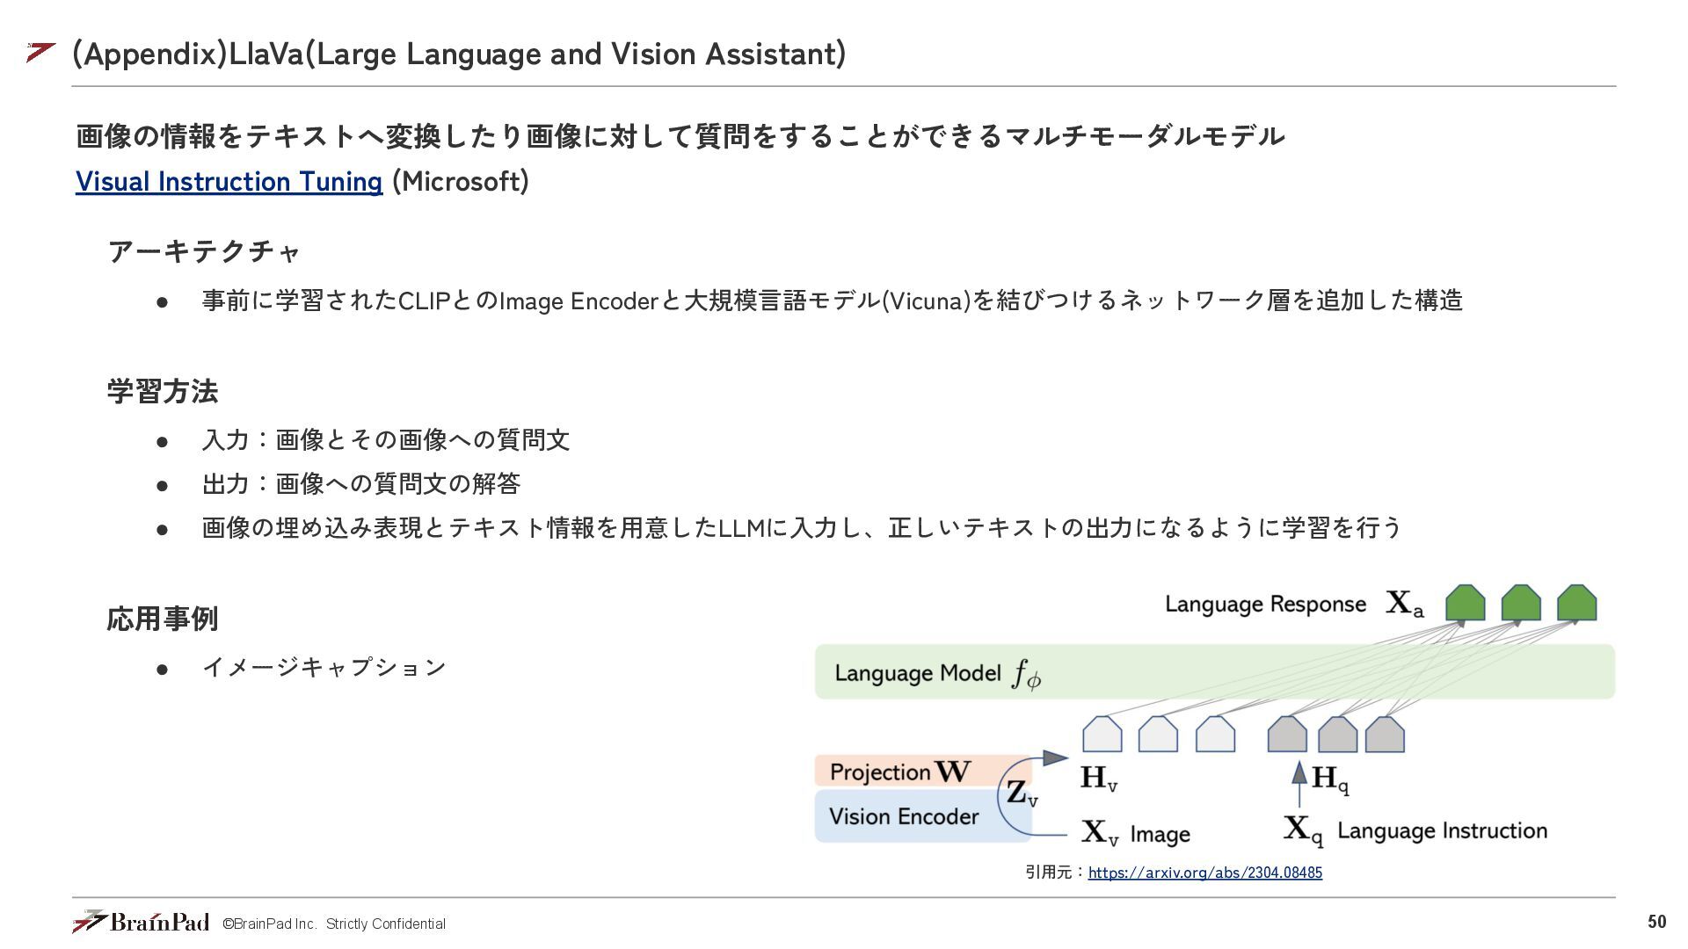Image resolution: width=1688 pixels, height=949 pixels.
Task: Click the 'Xv Image' label in diagram
Action: (1135, 833)
